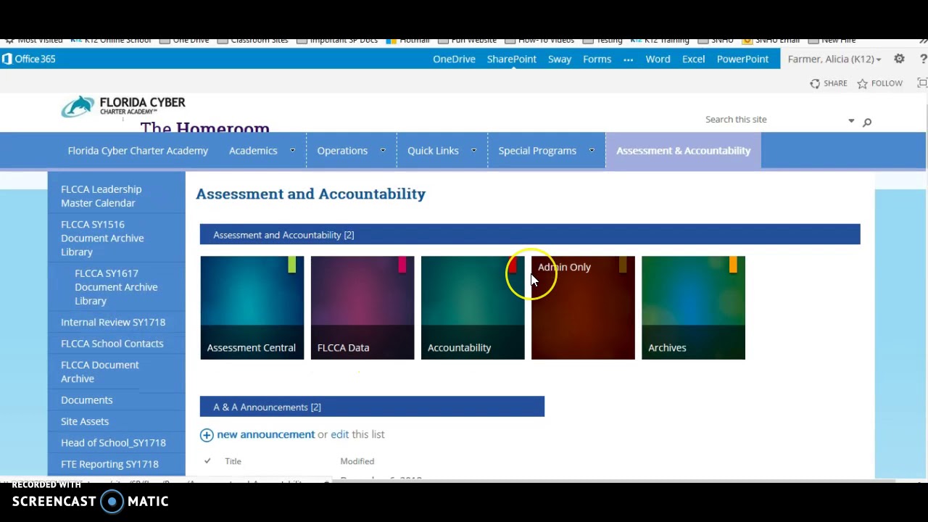Open the Assessment Central tile
The height and width of the screenshot is (522, 928).
pyautogui.click(x=252, y=307)
